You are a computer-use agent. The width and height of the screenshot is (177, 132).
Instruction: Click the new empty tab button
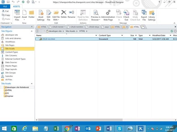coord(143,27)
